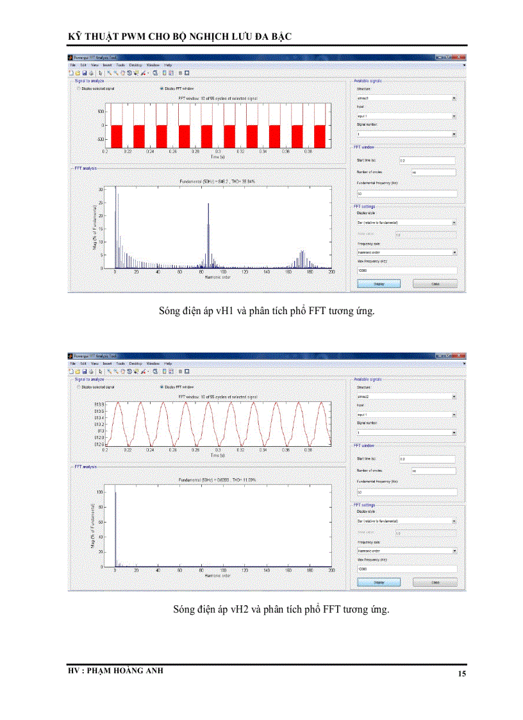Select 'Display FFT window' radio in upper window
This screenshot has width=523, height=720.
[162, 88]
